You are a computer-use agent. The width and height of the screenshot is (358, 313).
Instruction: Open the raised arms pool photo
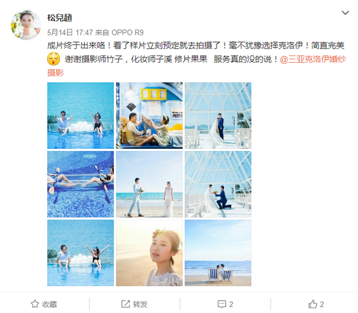click(x=80, y=253)
